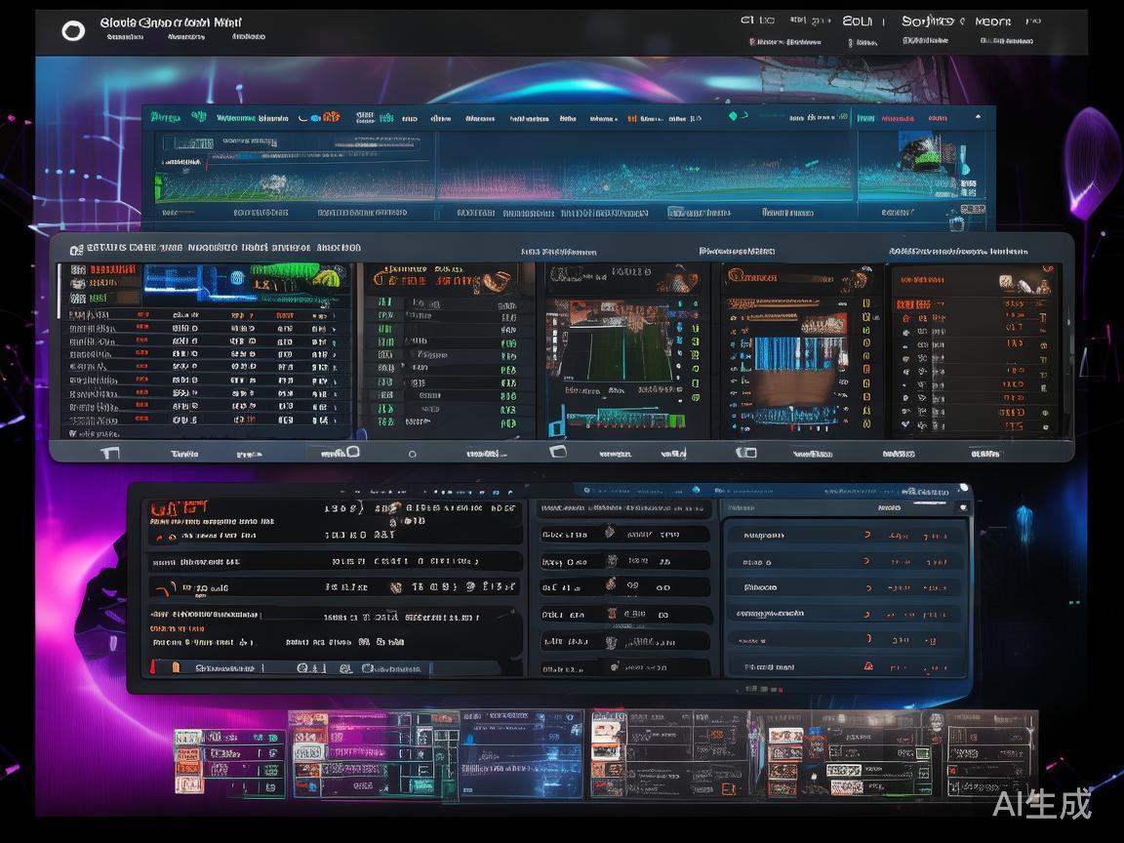Image resolution: width=1124 pixels, height=843 pixels.
Task: Click the rectangle icon at bottom bar far left
Action: 109,453
